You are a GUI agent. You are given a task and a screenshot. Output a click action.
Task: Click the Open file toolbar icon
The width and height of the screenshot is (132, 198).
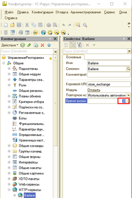(12, 25)
